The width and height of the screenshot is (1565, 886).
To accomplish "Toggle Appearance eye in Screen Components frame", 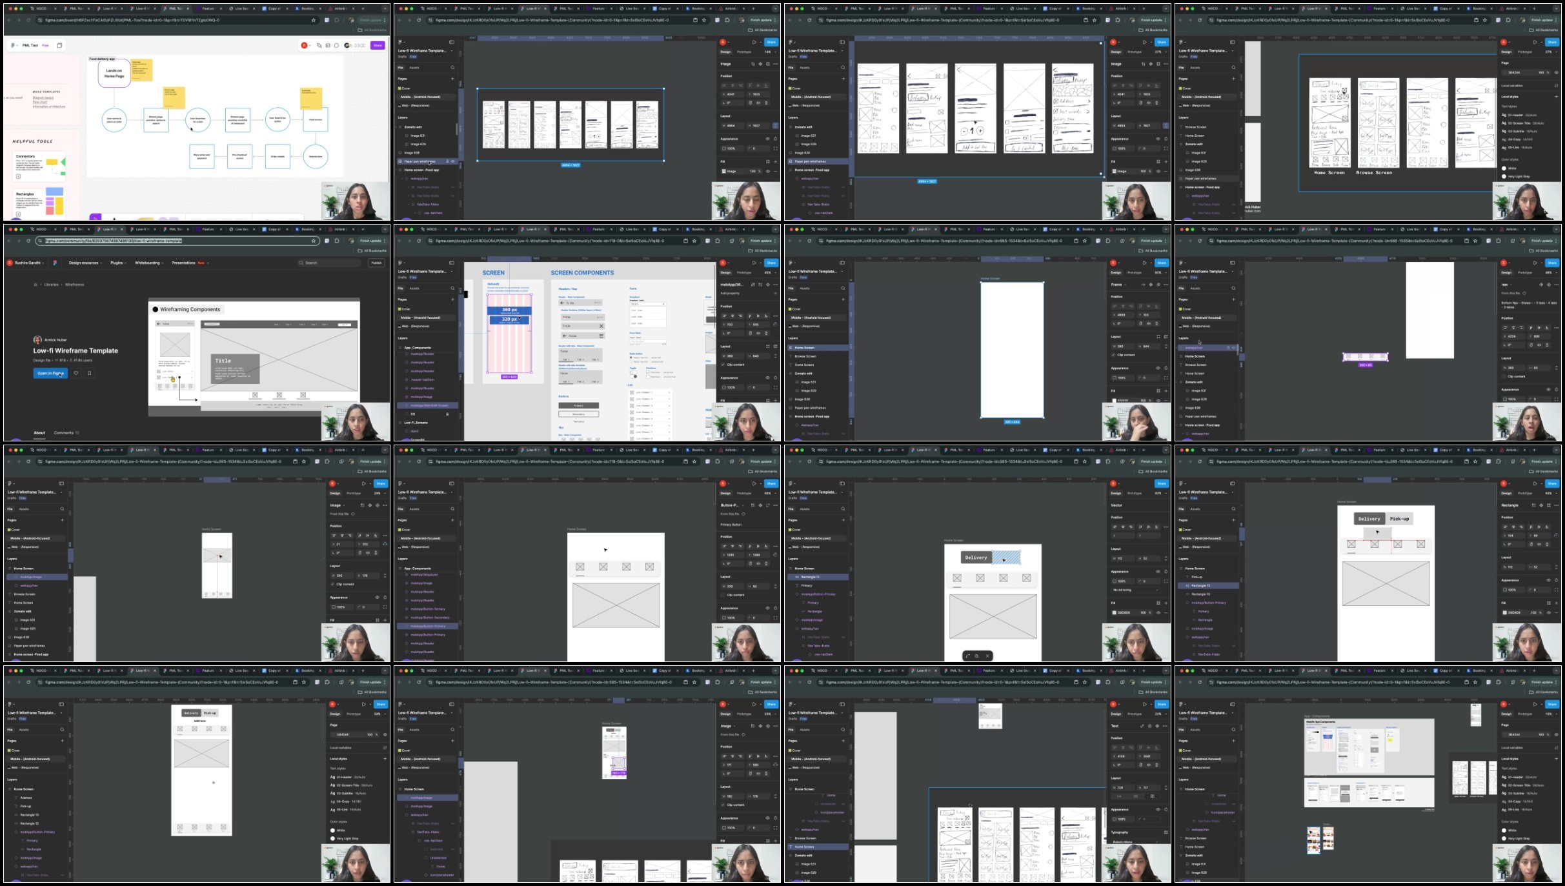I will coord(767,378).
